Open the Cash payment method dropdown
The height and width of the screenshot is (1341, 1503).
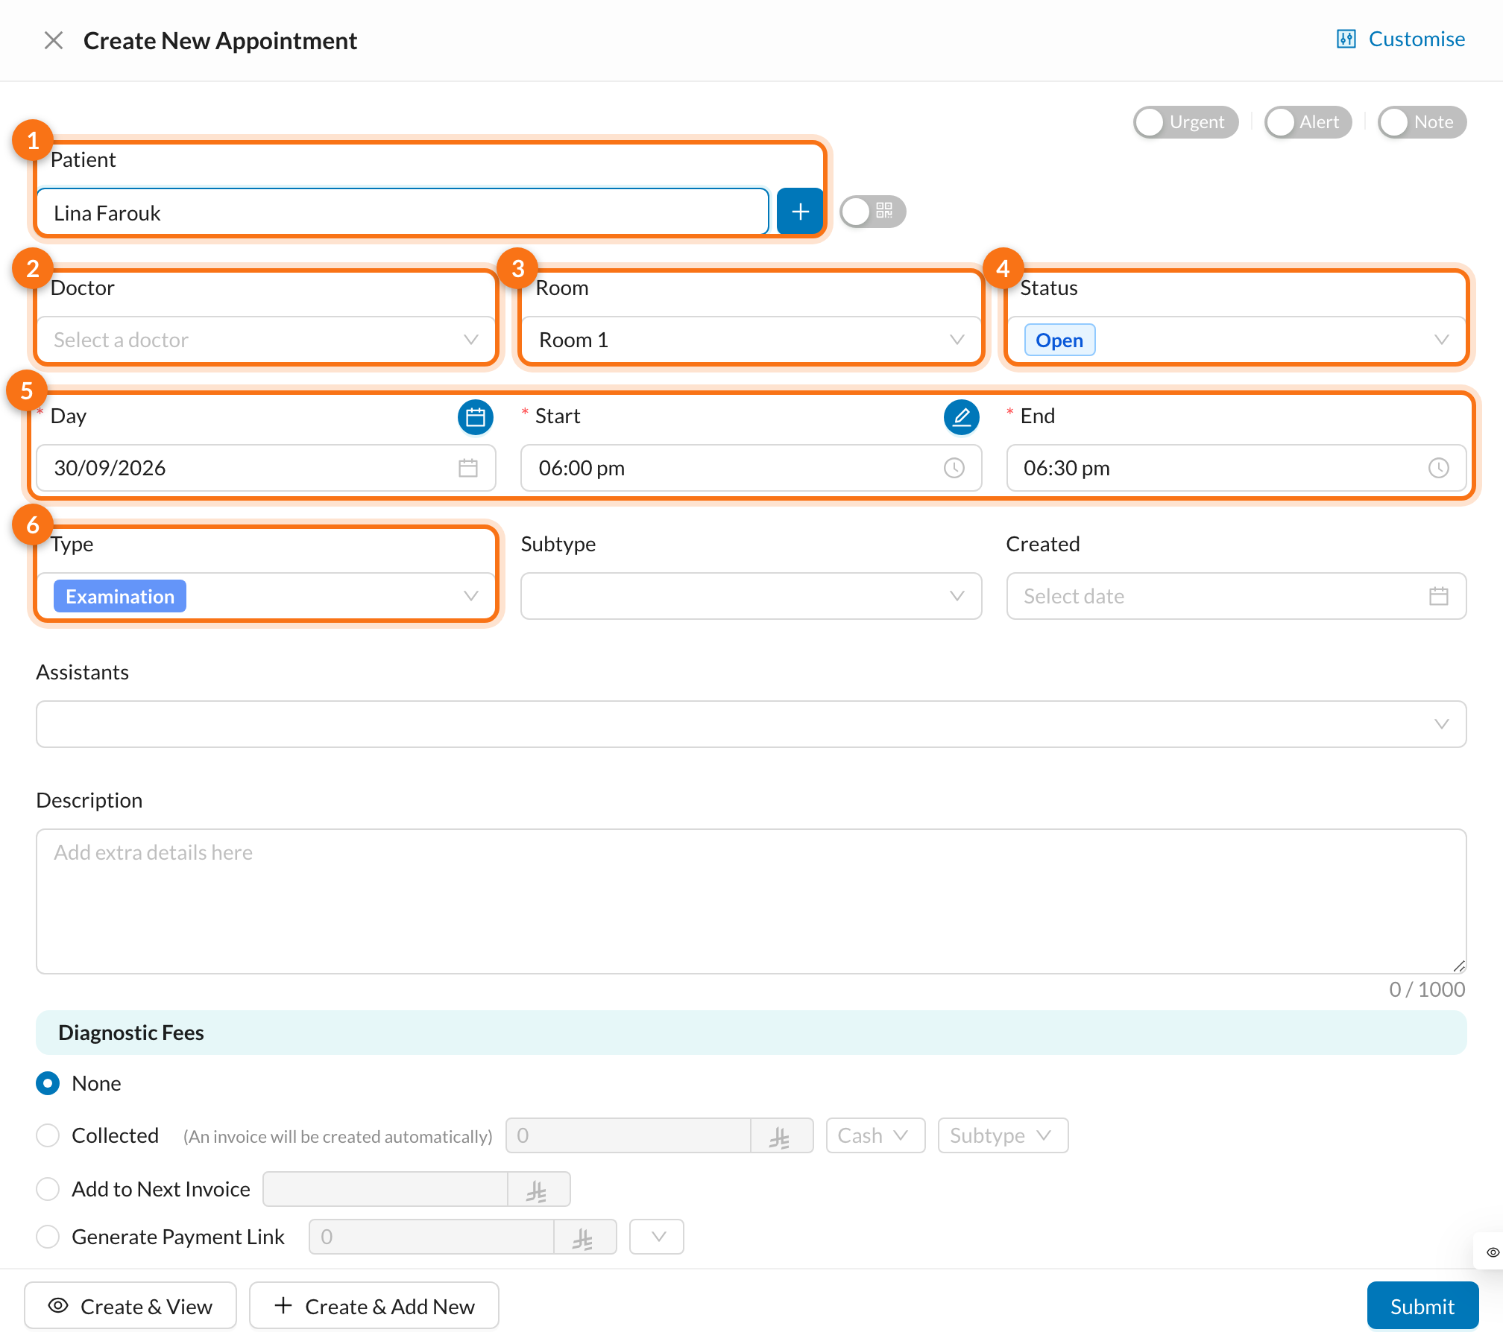pos(875,1135)
